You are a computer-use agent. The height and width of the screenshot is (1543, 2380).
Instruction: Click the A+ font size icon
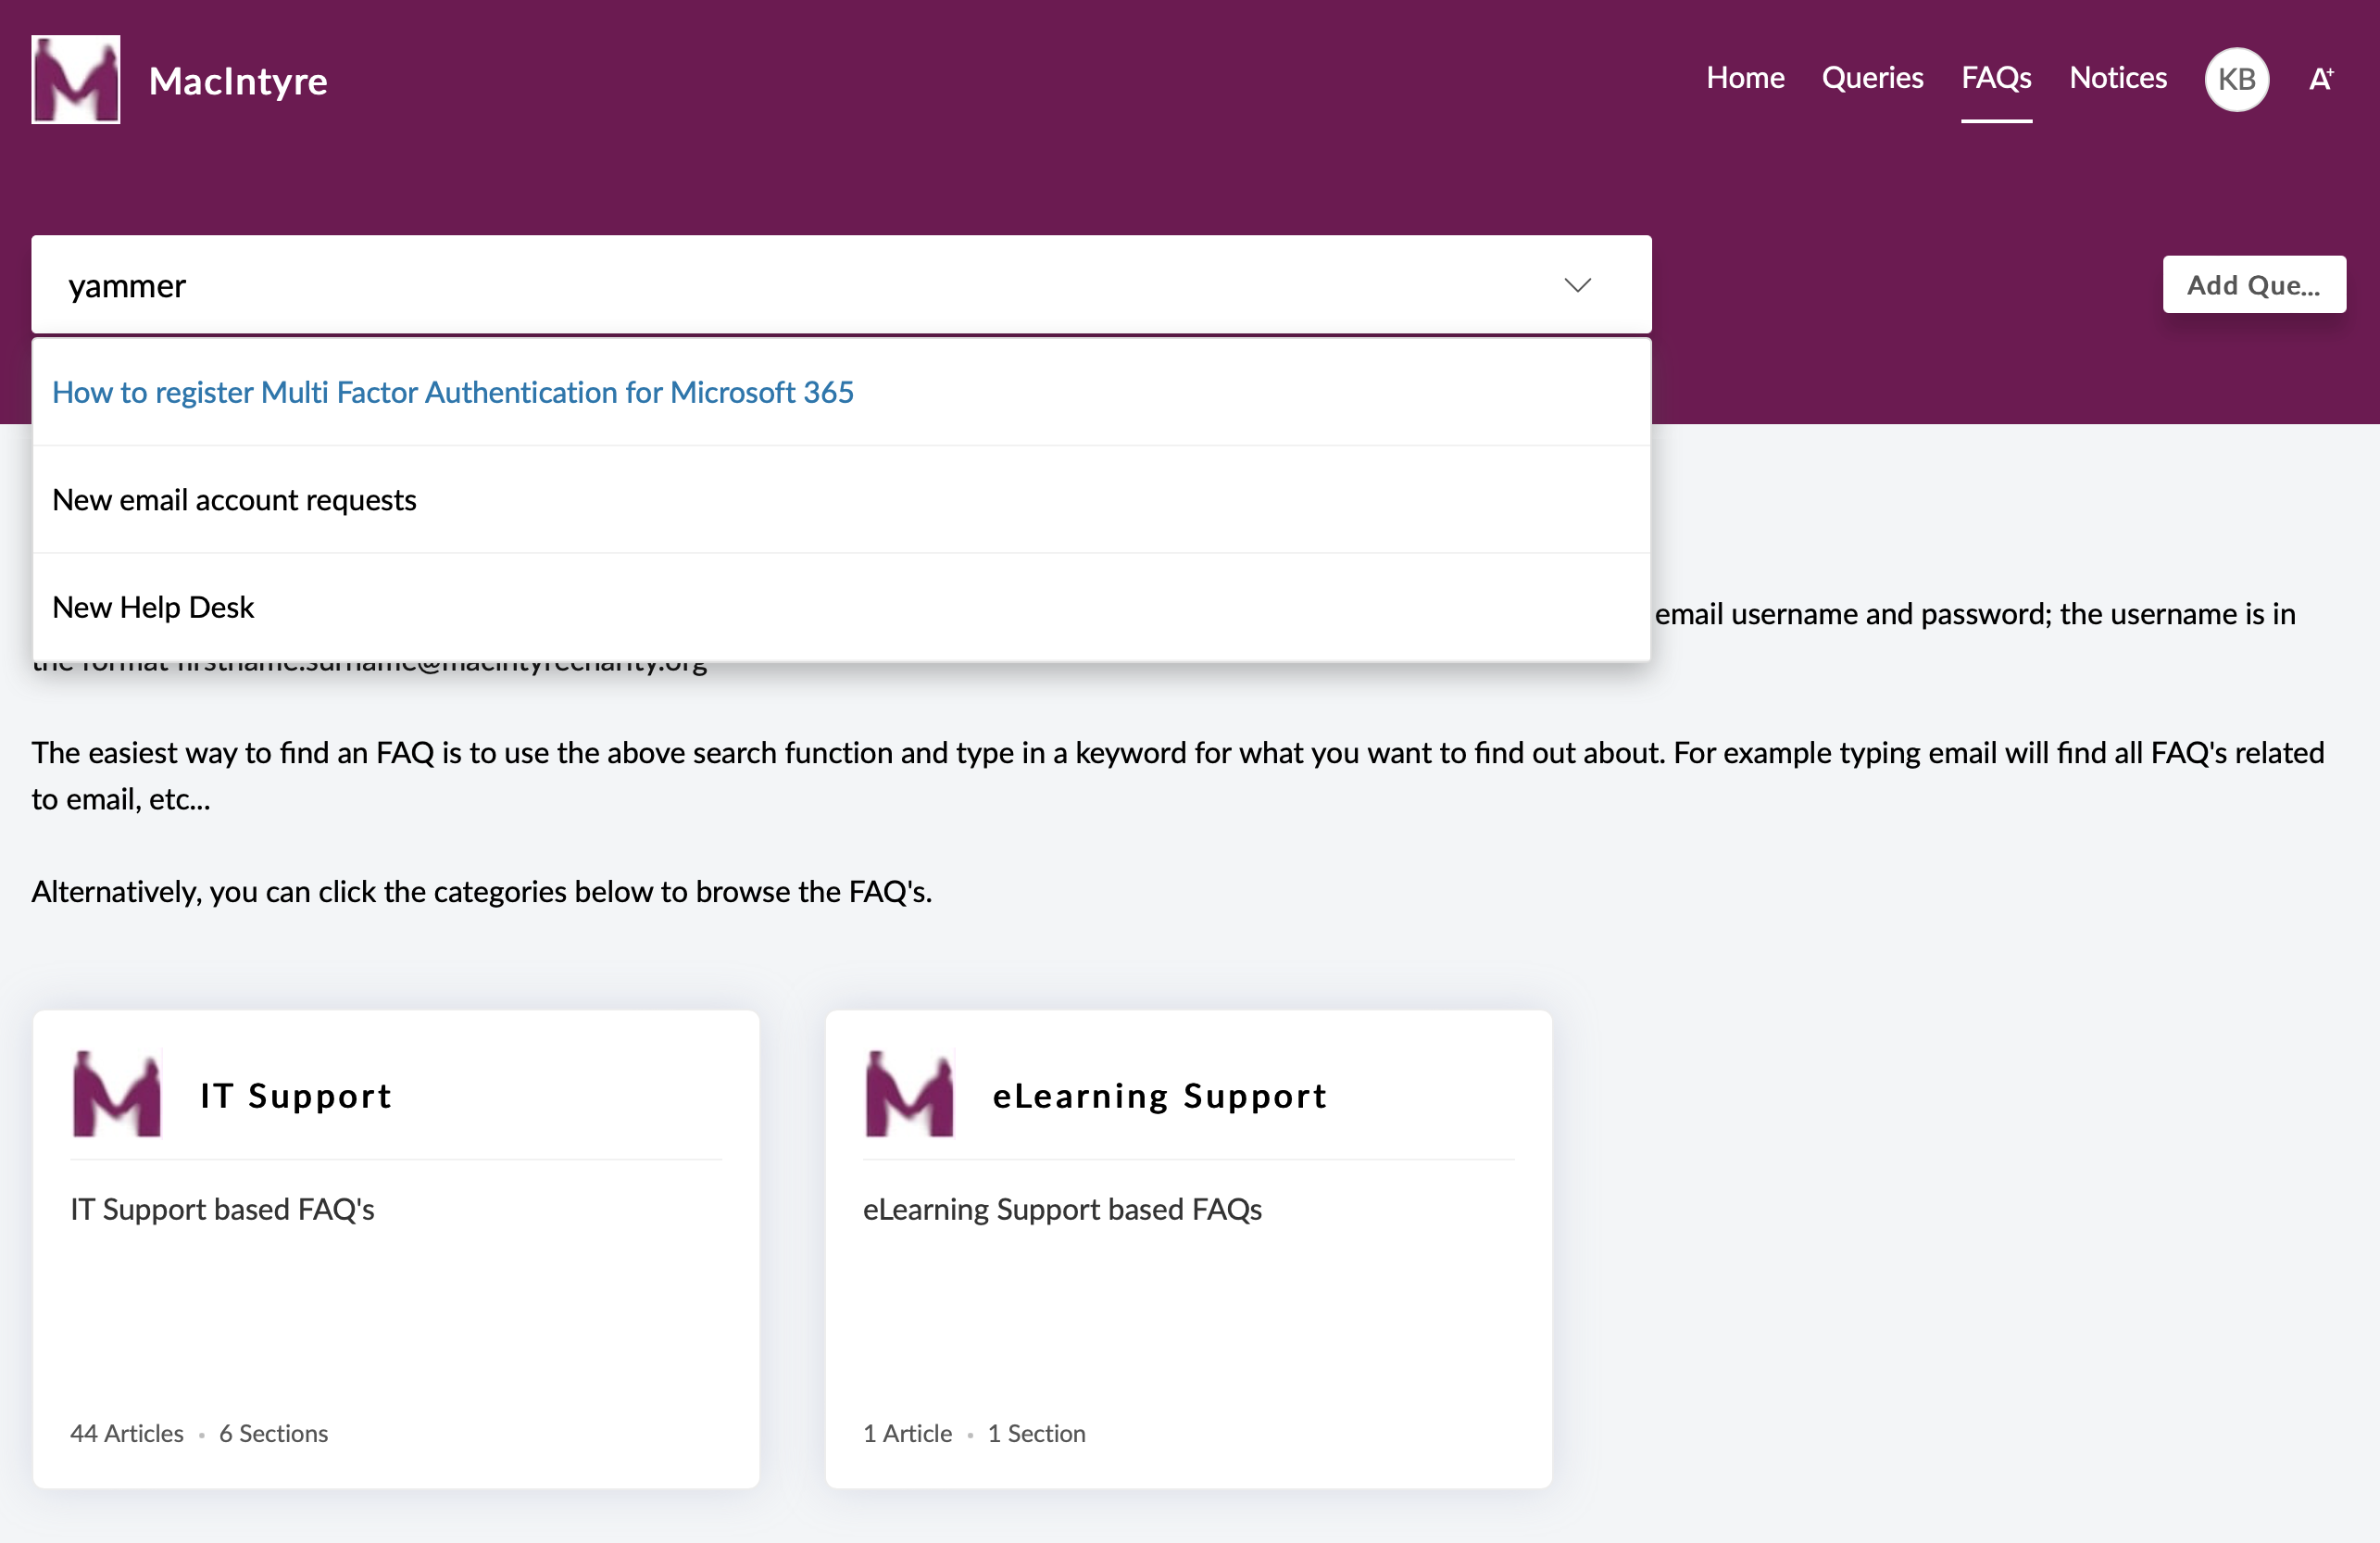click(x=2320, y=79)
